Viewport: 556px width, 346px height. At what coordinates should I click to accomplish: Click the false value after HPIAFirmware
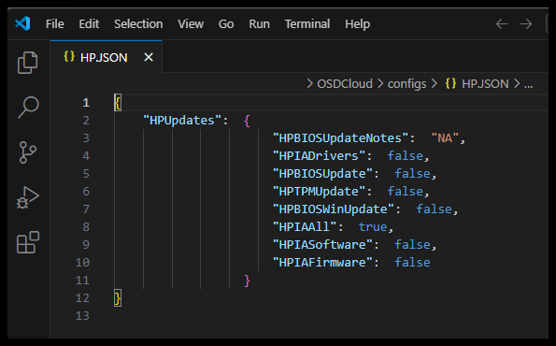(412, 262)
